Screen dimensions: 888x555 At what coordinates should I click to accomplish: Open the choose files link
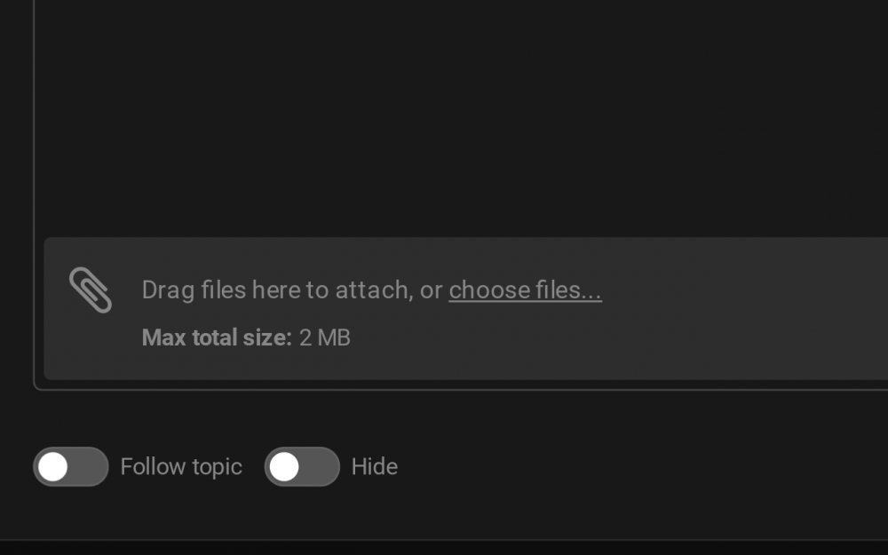pos(525,290)
